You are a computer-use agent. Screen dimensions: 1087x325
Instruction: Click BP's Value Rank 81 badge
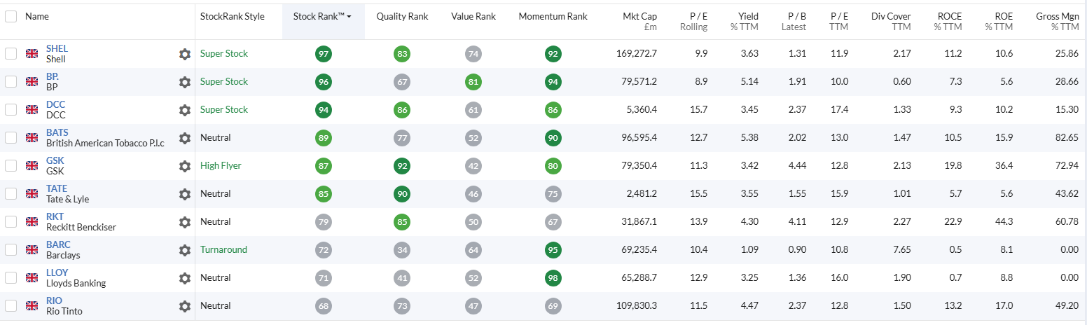coord(473,82)
